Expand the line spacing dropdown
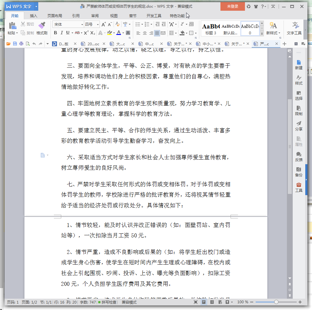The image size is (312, 310). tap(176, 33)
